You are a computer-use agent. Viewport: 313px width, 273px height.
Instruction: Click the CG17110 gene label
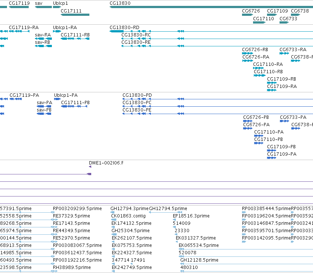click(263, 18)
